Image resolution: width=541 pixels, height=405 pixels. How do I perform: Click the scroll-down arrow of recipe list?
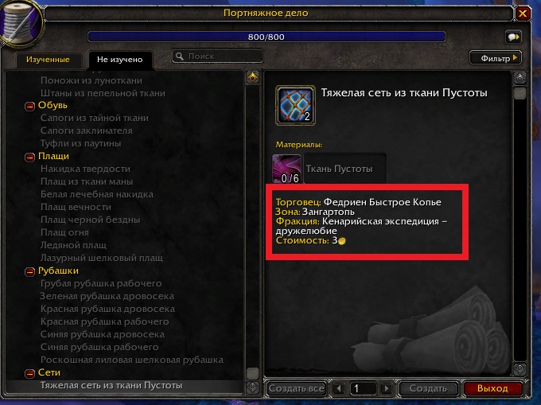(252, 387)
